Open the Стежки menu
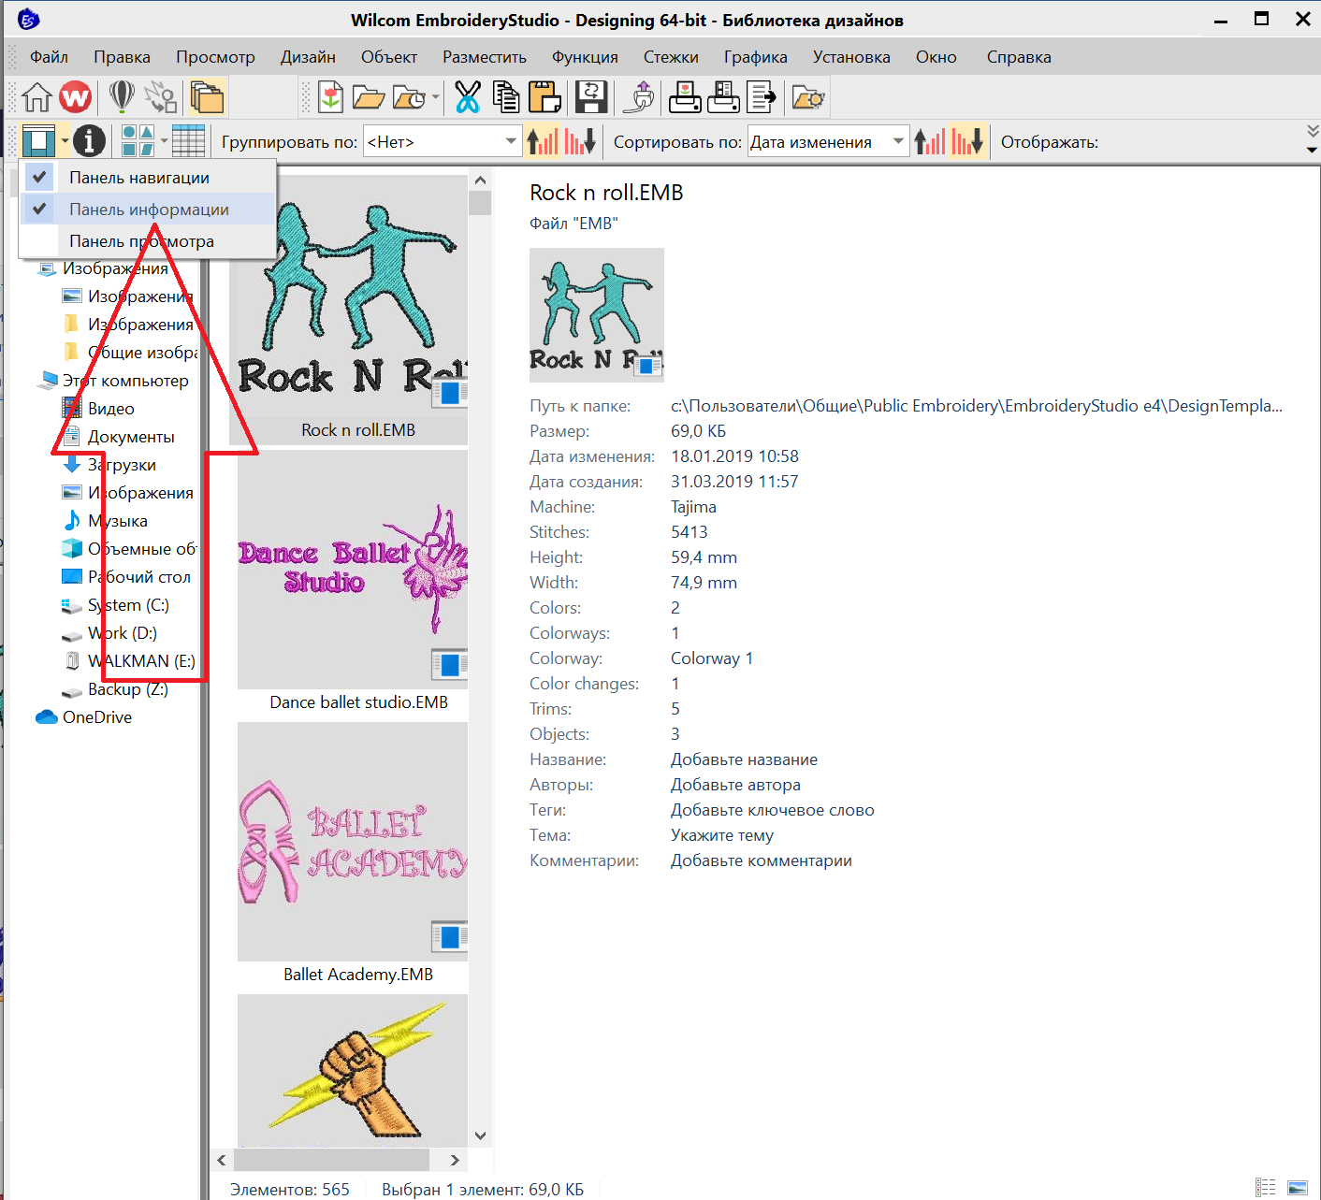 (x=671, y=57)
